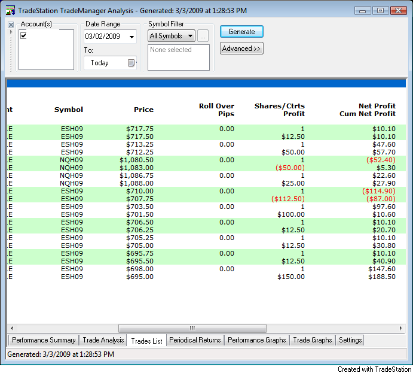This screenshot has height=373, width=413.
Task: Click the Symbol column header
Action: coord(69,110)
